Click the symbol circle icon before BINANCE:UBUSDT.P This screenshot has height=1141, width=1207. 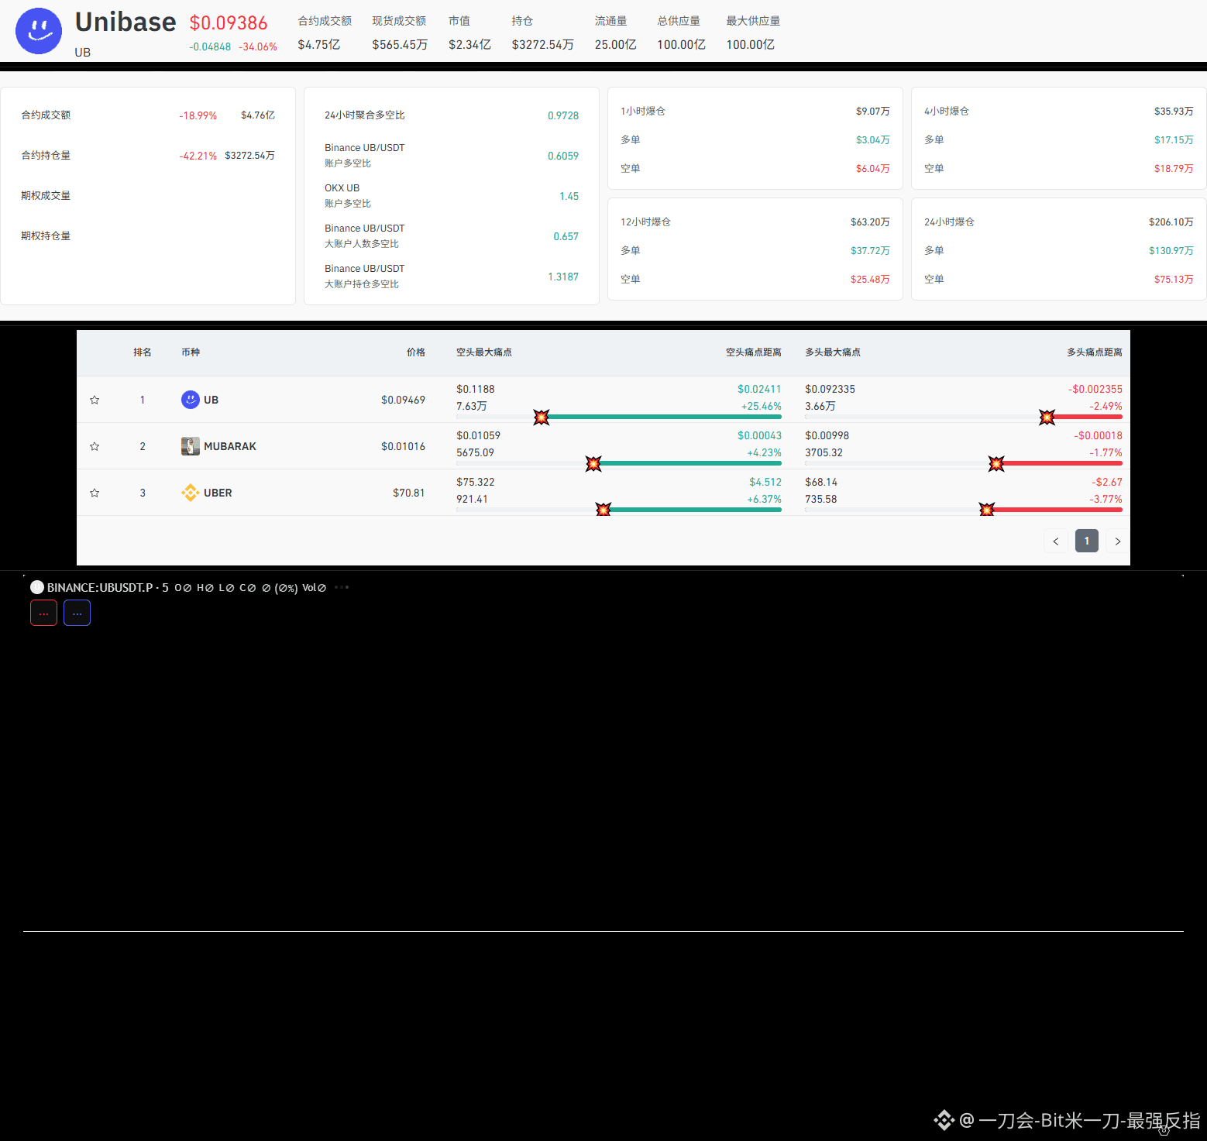36,587
